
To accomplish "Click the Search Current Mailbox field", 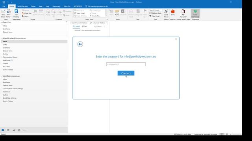I will [80, 23].
